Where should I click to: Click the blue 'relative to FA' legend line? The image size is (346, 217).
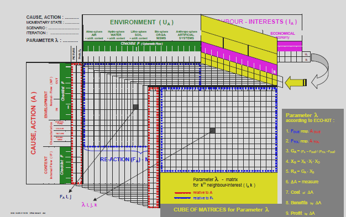[182, 198]
